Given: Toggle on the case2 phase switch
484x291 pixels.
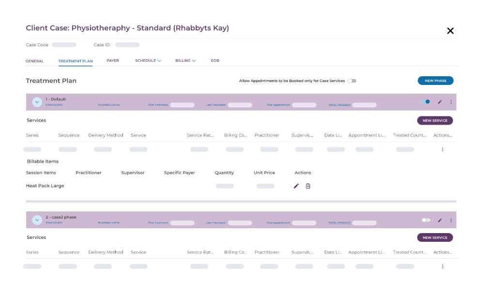Looking at the screenshot, I should 426,220.
